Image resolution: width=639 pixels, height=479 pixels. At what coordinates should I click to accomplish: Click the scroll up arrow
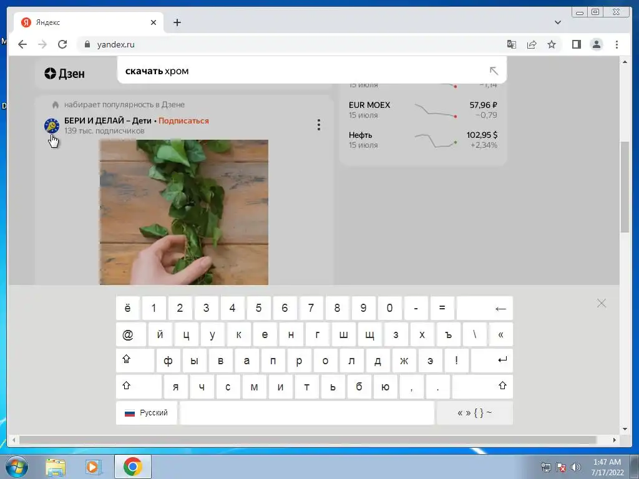pyautogui.click(x=625, y=62)
